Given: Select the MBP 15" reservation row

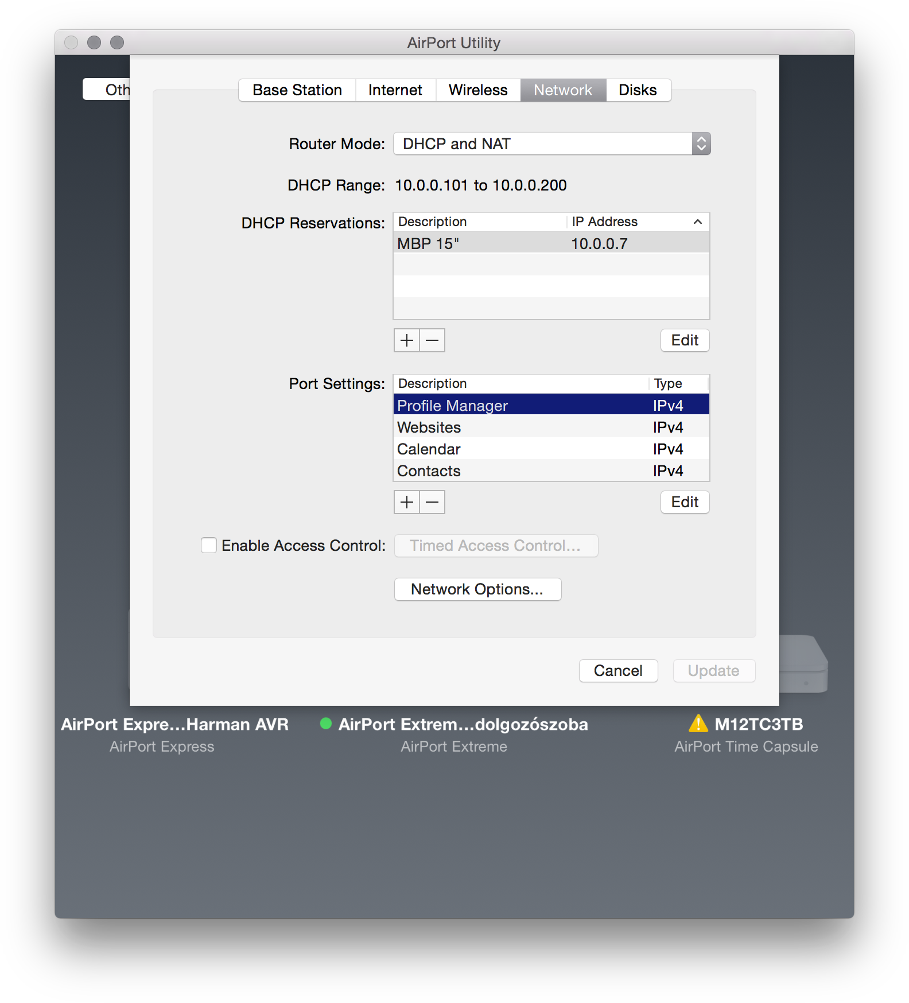Looking at the screenshot, I should pos(551,243).
